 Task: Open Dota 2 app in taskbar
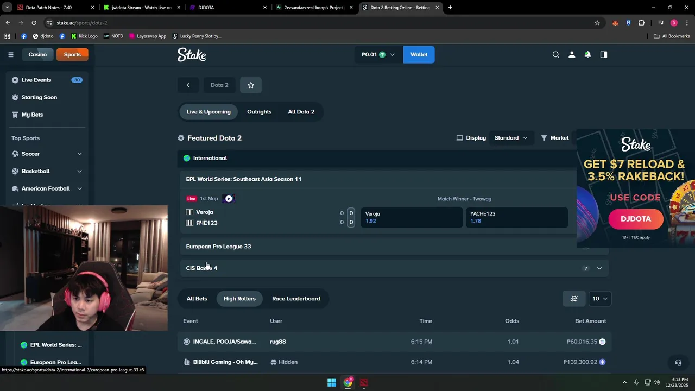pos(364,382)
